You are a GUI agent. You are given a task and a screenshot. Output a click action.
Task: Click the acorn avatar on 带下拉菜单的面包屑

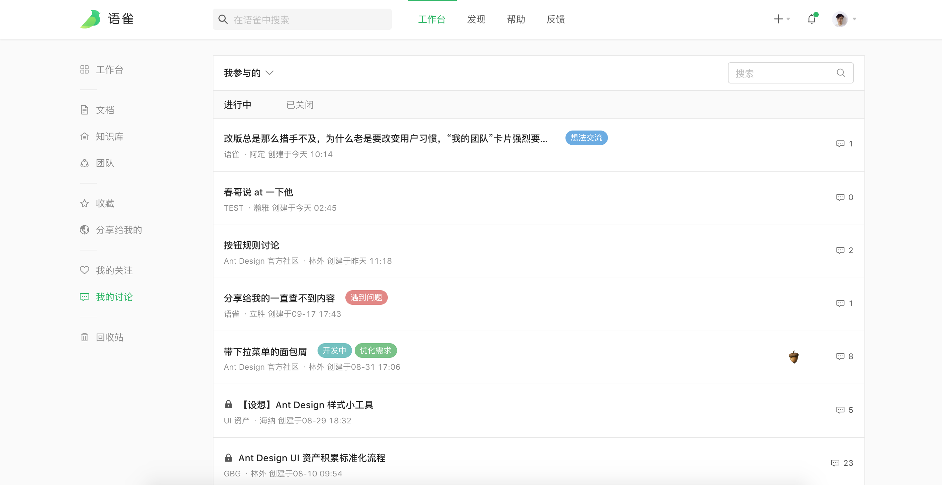point(794,357)
